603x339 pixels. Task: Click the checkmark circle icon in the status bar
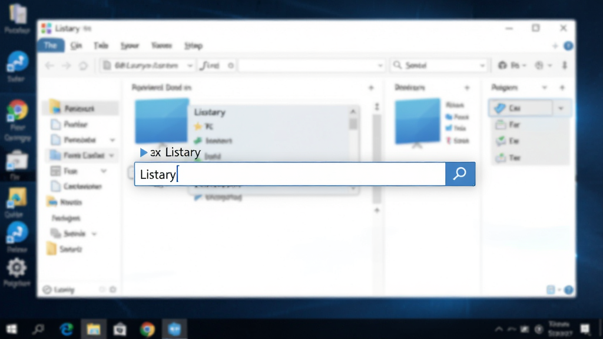point(47,290)
